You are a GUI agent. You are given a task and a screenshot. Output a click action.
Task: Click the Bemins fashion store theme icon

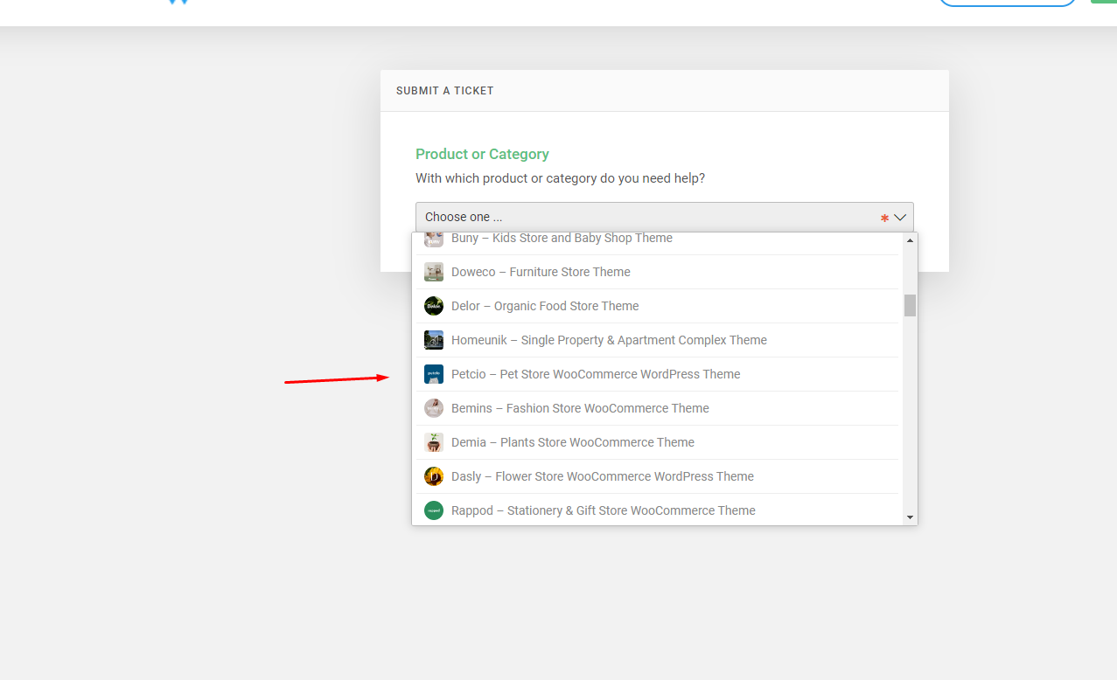click(x=434, y=408)
